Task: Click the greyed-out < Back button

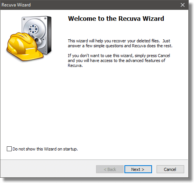Action: [110, 169]
